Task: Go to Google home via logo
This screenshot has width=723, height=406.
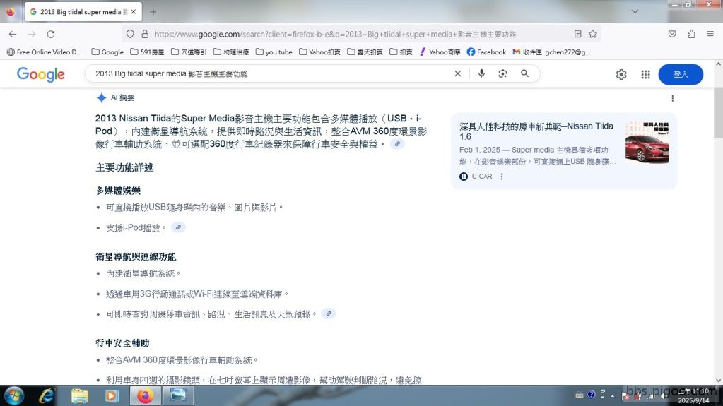Action: coord(40,74)
